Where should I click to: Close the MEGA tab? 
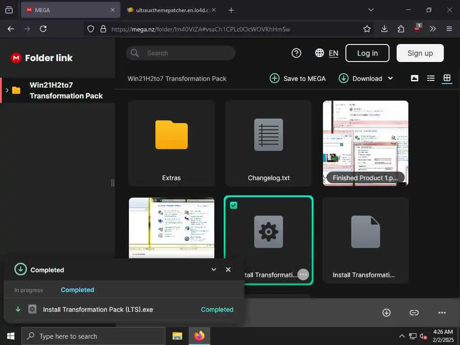pyautogui.click(x=113, y=10)
